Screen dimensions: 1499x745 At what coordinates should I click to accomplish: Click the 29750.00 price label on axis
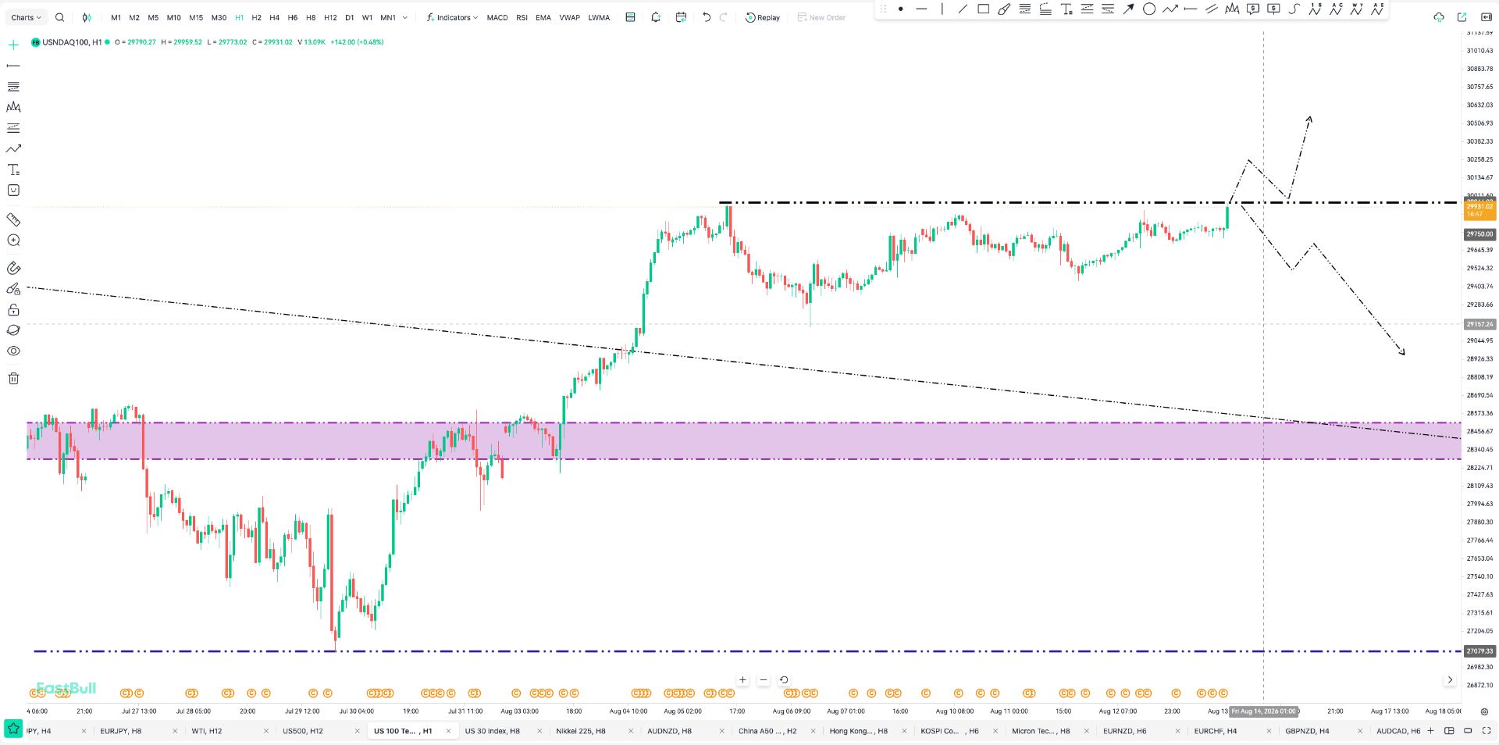(1479, 234)
